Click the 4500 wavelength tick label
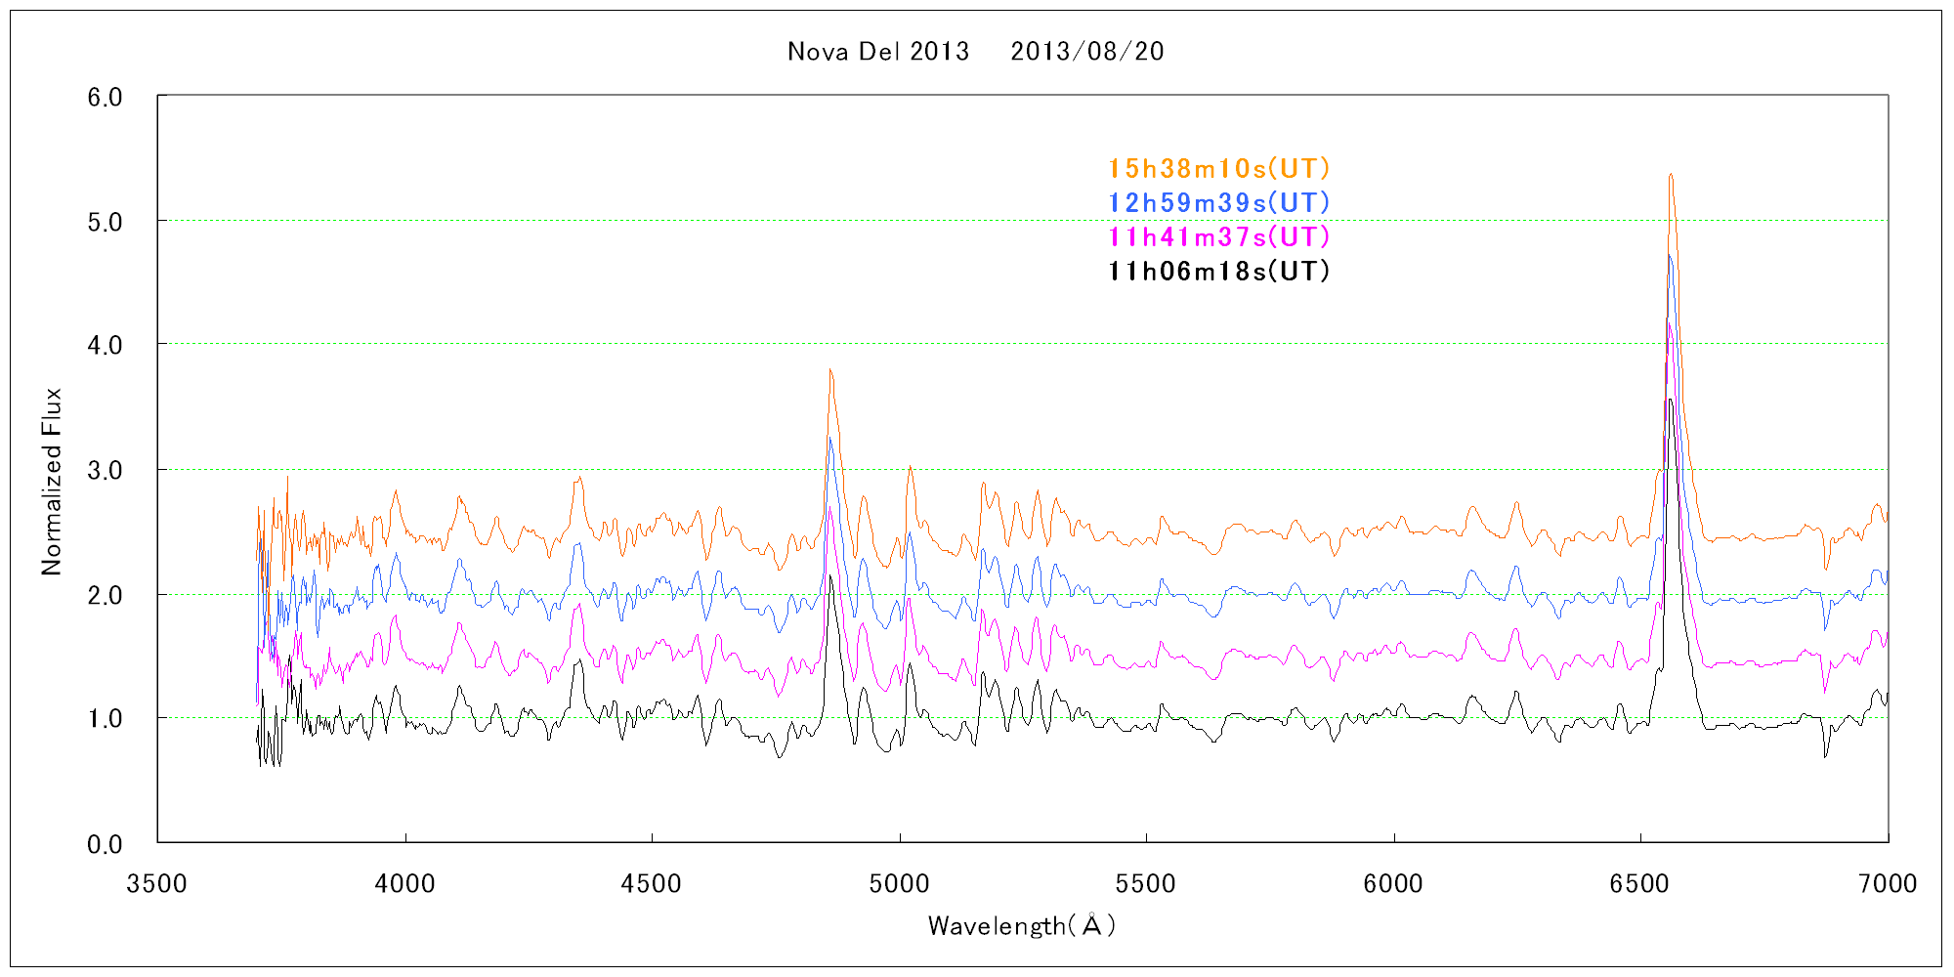The height and width of the screenshot is (977, 1954). (651, 884)
